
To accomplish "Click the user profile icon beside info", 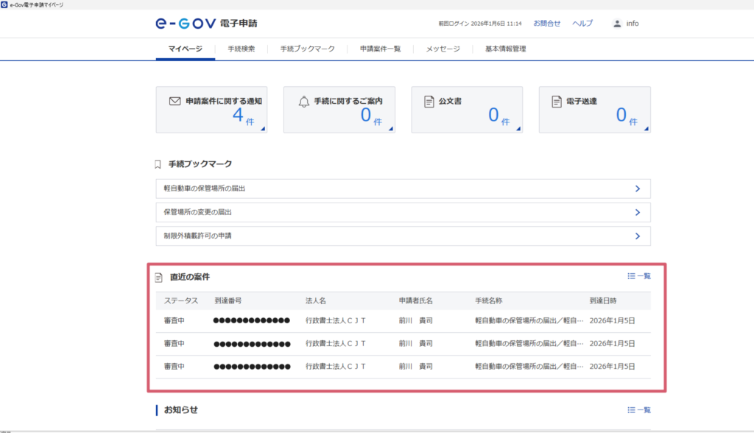I will (x=617, y=24).
